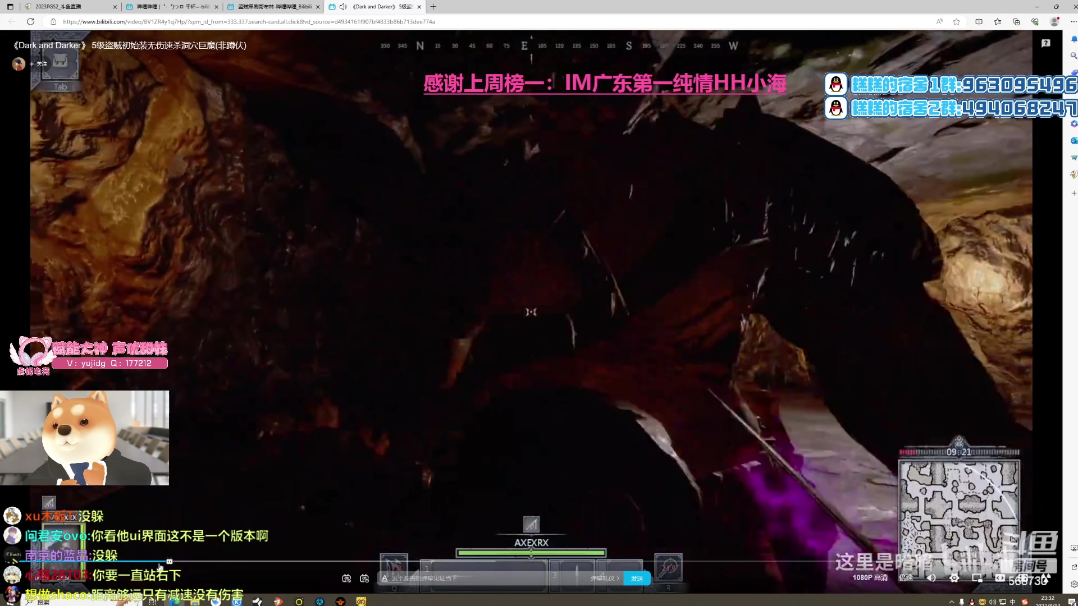The image size is (1078, 606).
Task: Toggle danmaku display on or off
Action: 346,578
